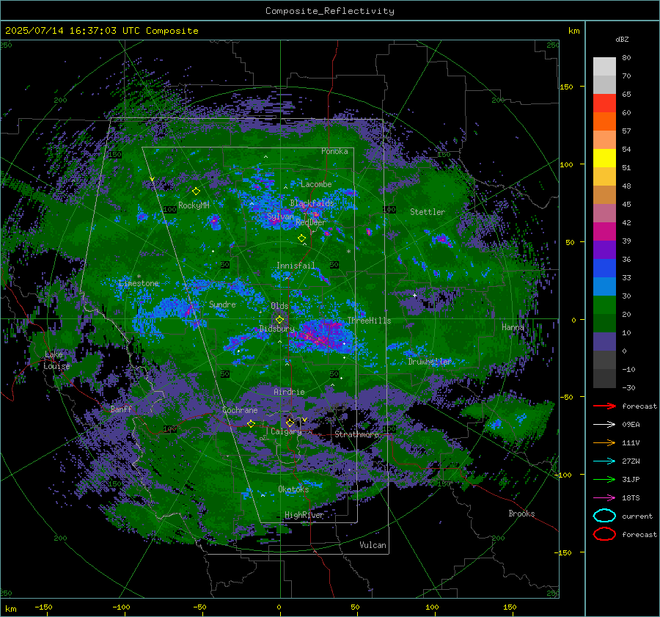
Task: Click the yellow diamond marker at Olds
Action: [x=279, y=320]
